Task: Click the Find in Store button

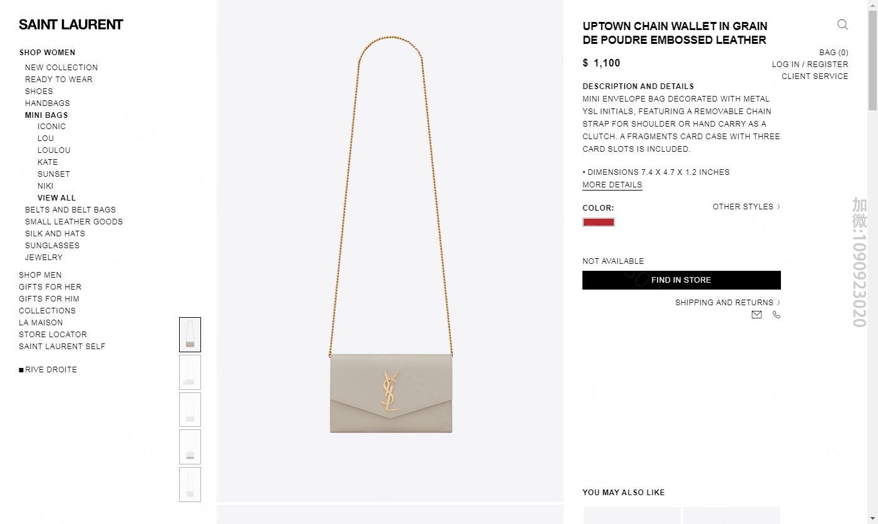Action: [x=681, y=280]
